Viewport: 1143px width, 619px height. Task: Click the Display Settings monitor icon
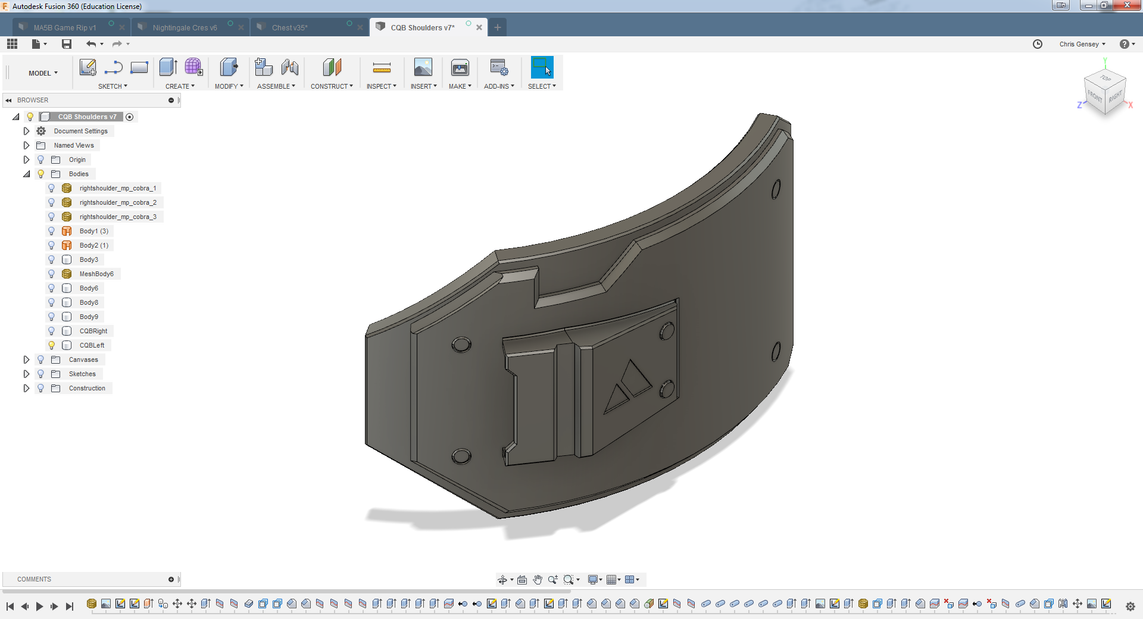coord(593,580)
